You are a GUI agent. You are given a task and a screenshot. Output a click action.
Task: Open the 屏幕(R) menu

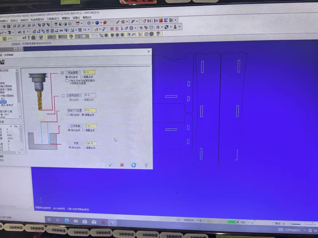66,18
